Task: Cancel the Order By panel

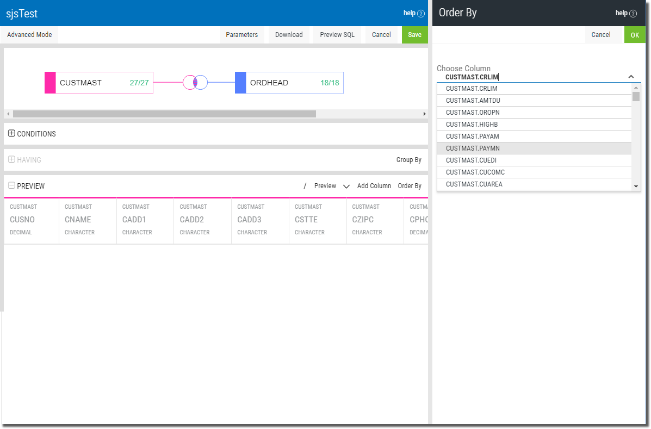Action: coord(601,35)
